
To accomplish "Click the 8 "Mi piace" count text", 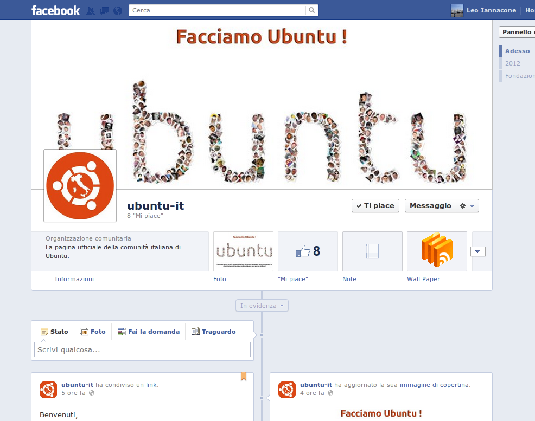I will coord(145,216).
